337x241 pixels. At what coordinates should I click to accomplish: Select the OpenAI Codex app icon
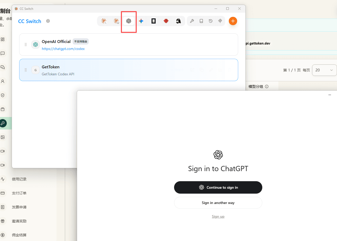(129, 21)
